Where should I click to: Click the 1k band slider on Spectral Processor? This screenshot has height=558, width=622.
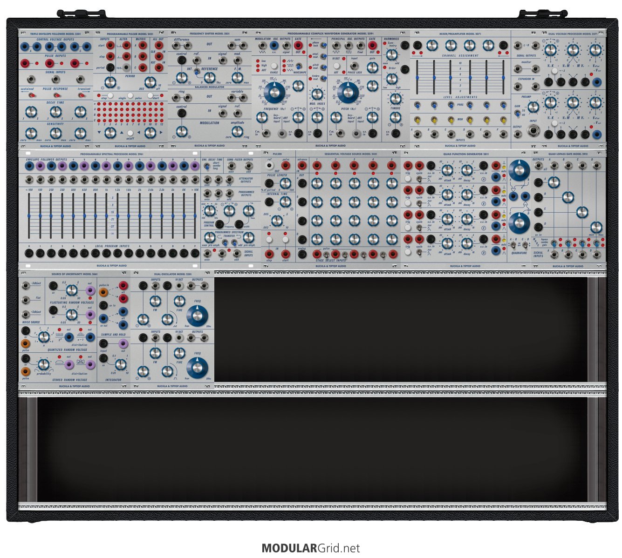[107, 215]
